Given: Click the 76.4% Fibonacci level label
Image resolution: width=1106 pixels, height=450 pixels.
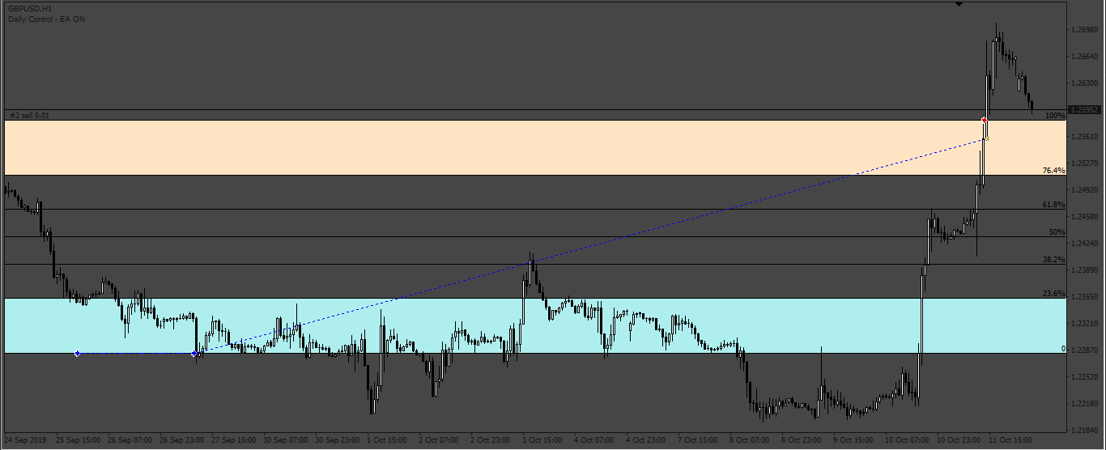Looking at the screenshot, I should [1054, 171].
